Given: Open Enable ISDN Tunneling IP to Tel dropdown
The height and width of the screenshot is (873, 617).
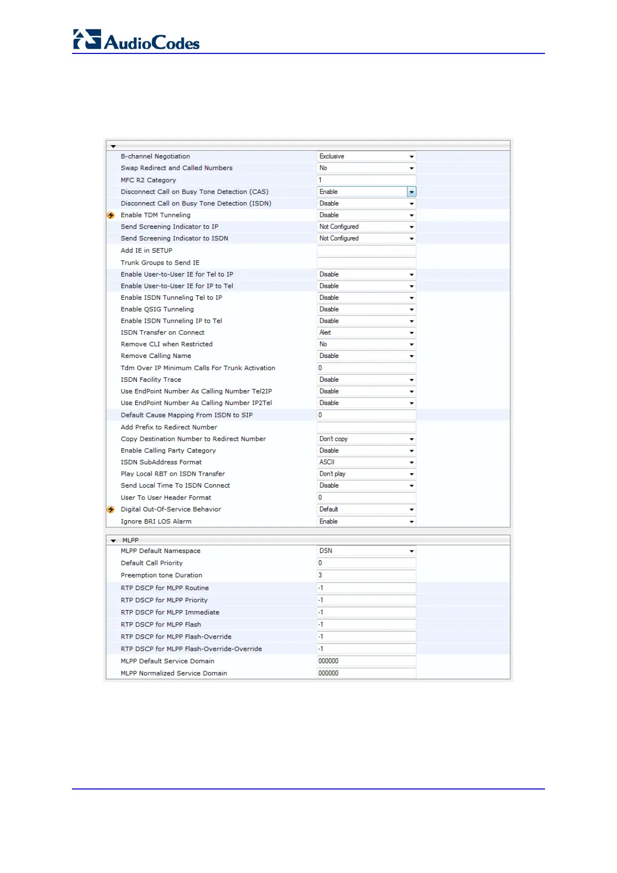Looking at the screenshot, I should [366, 321].
